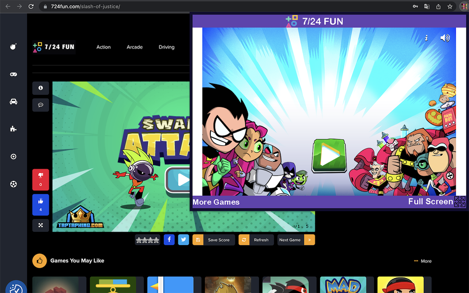
Task: Click the circular badge at bottom-left corner
Action: coord(16,287)
